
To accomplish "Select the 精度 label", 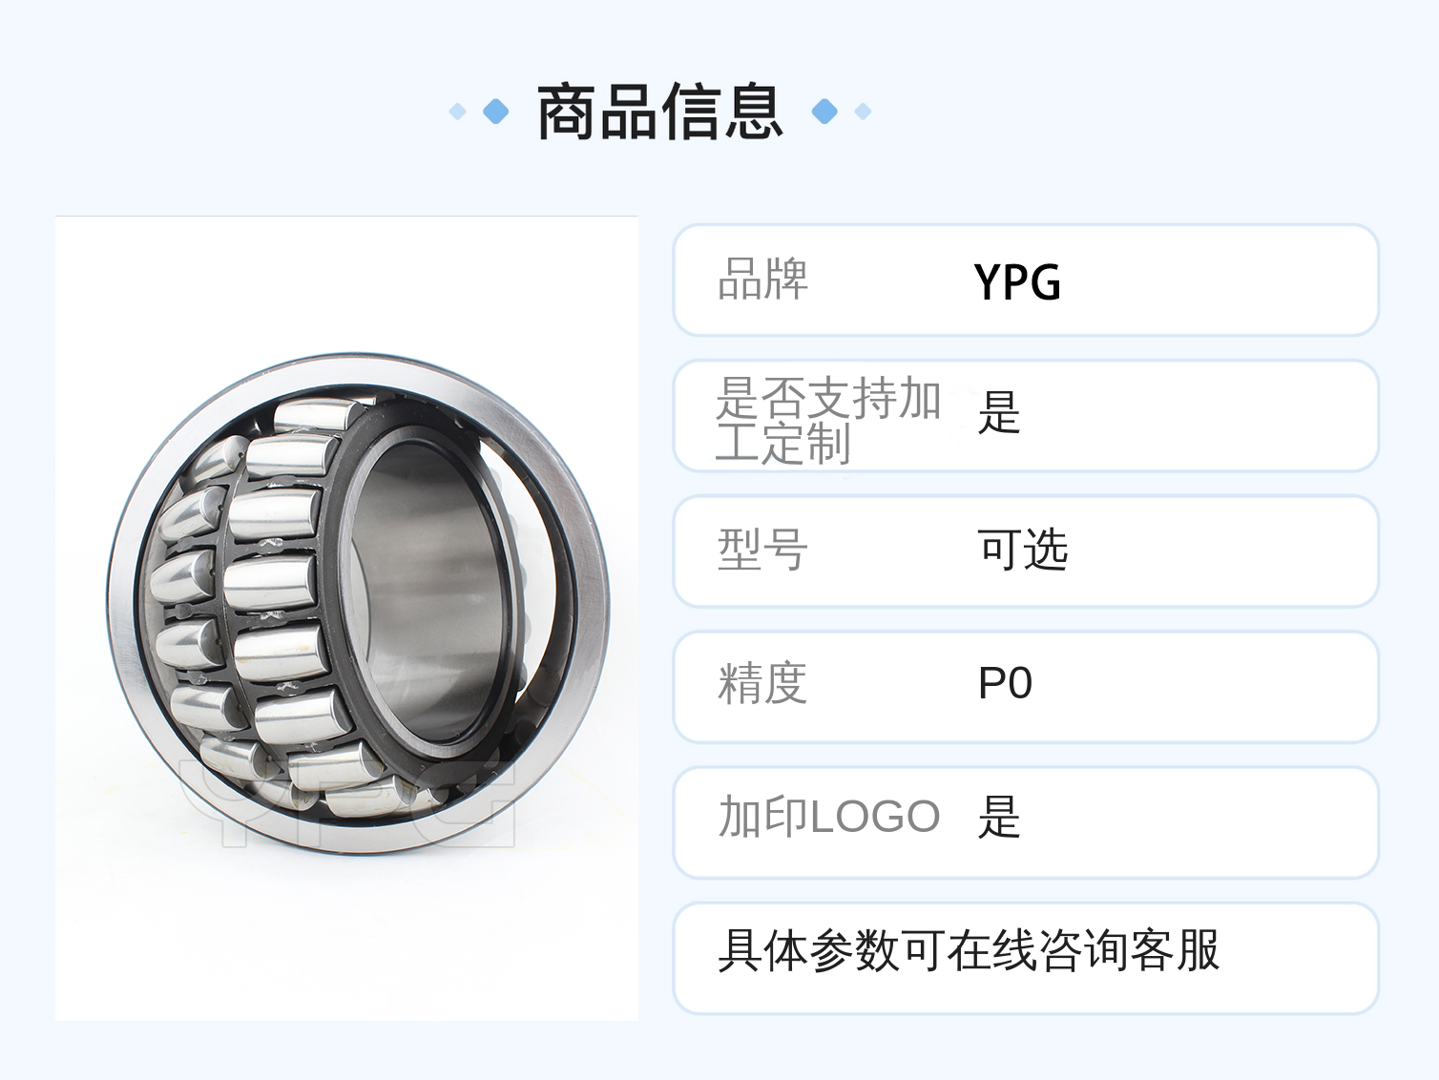I will pos(762,684).
